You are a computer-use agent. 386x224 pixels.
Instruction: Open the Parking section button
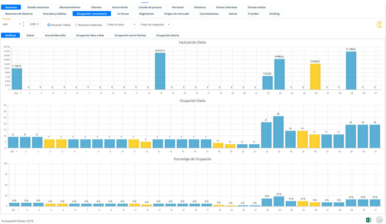coord(274,14)
